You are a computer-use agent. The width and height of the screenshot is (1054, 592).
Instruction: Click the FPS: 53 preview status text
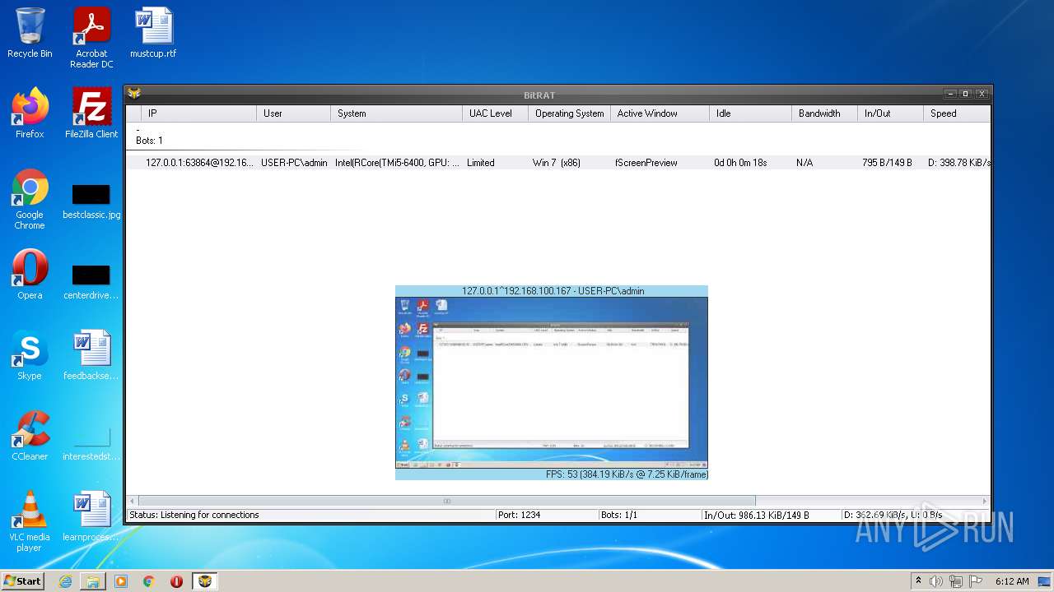click(x=627, y=474)
